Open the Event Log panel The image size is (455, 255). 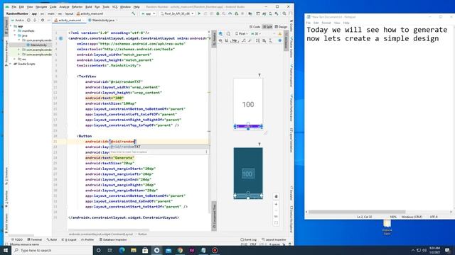(x=249, y=239)
